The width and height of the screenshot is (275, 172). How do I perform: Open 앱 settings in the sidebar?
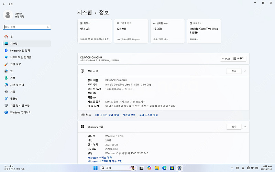click(27, 71)
